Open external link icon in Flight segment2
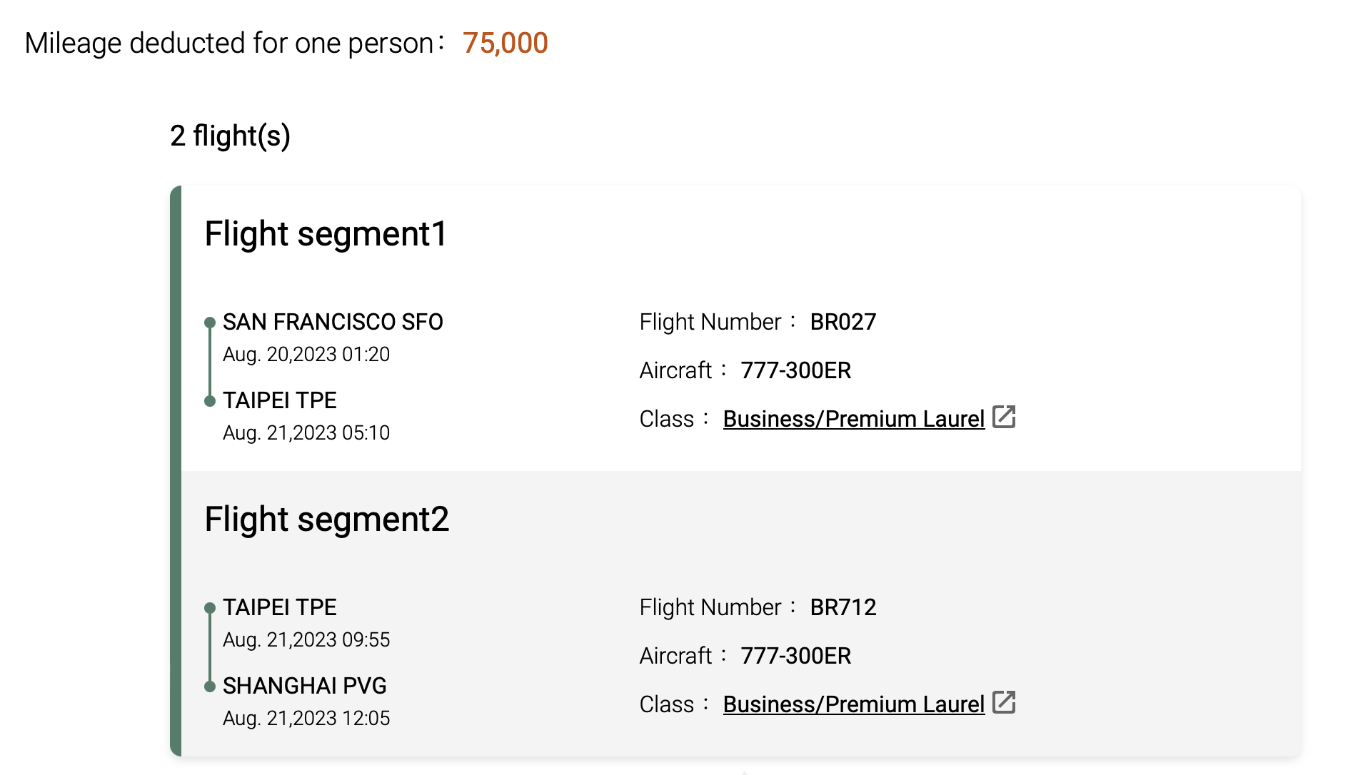The width and height of the screenshot is (1358, 775). click(x=1004, y=702)
